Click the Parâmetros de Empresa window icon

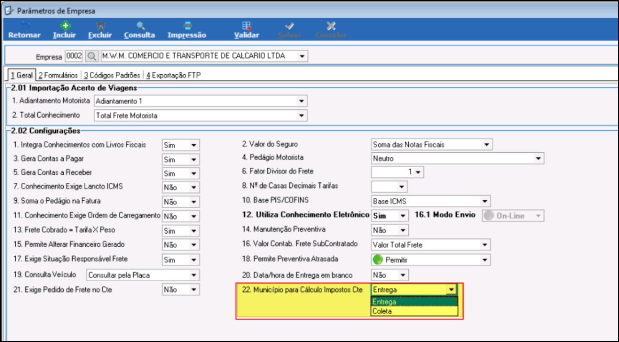tap(8, 11)
